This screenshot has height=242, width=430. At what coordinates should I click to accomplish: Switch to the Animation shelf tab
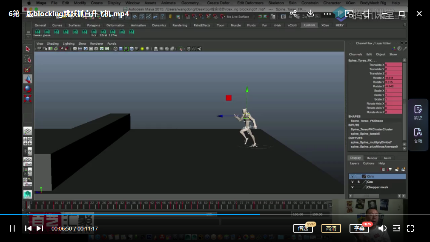click(x=138, y=25)
